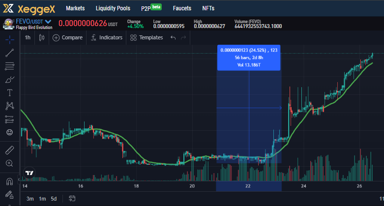Screen dimensions: 384x206
Task: Redo the chart action
Action: (183, 37)
